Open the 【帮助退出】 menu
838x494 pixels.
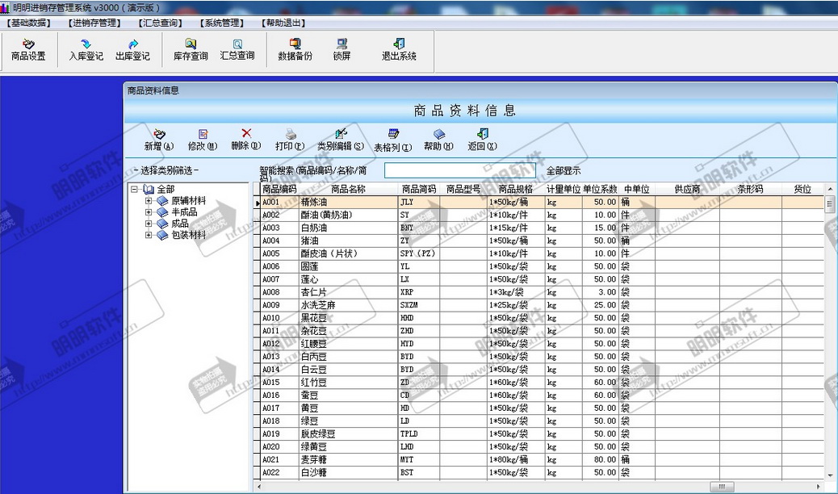(284, 23)
